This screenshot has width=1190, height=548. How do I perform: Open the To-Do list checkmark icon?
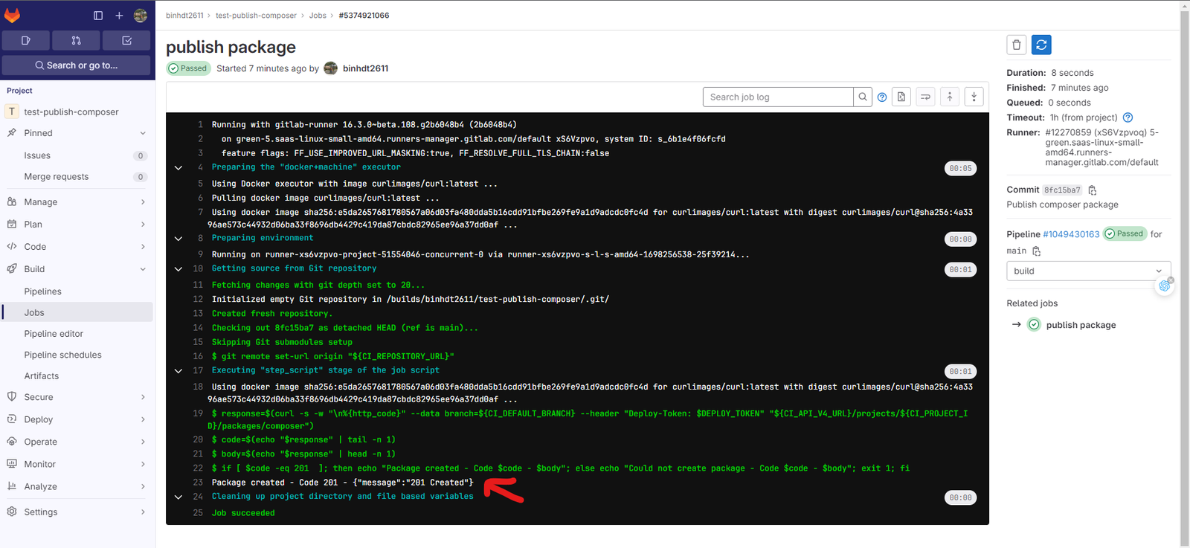coord(126,40)
